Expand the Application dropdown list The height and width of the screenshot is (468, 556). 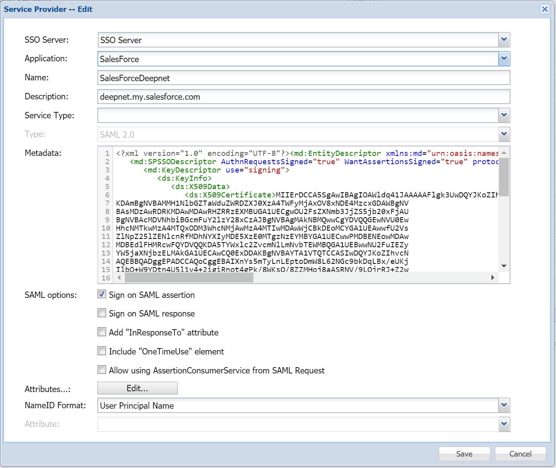(504, 59)
